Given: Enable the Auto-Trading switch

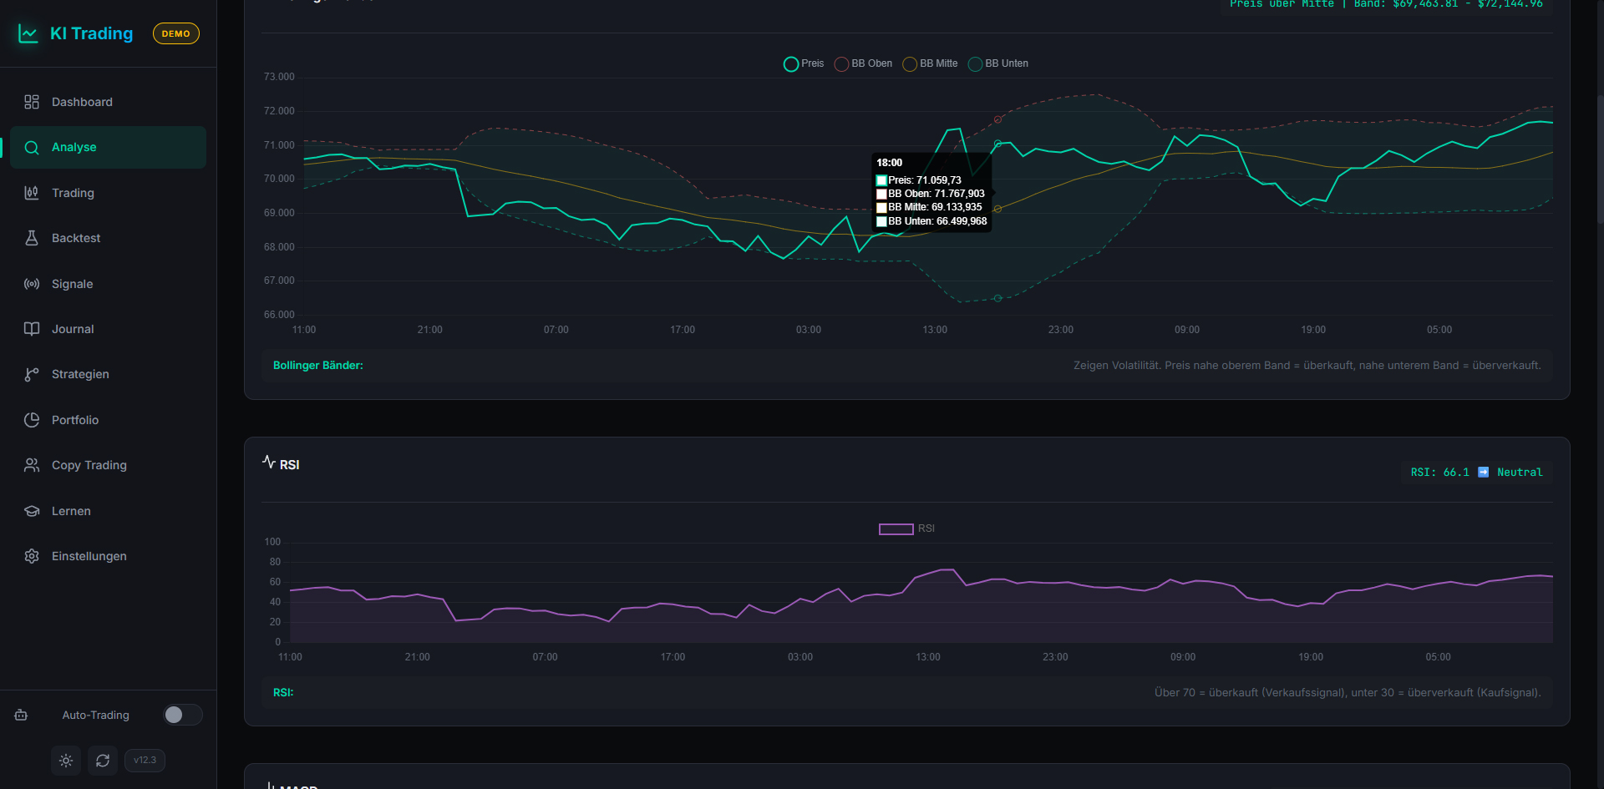Looking at the screenshot, I should (x=182, y=715).
